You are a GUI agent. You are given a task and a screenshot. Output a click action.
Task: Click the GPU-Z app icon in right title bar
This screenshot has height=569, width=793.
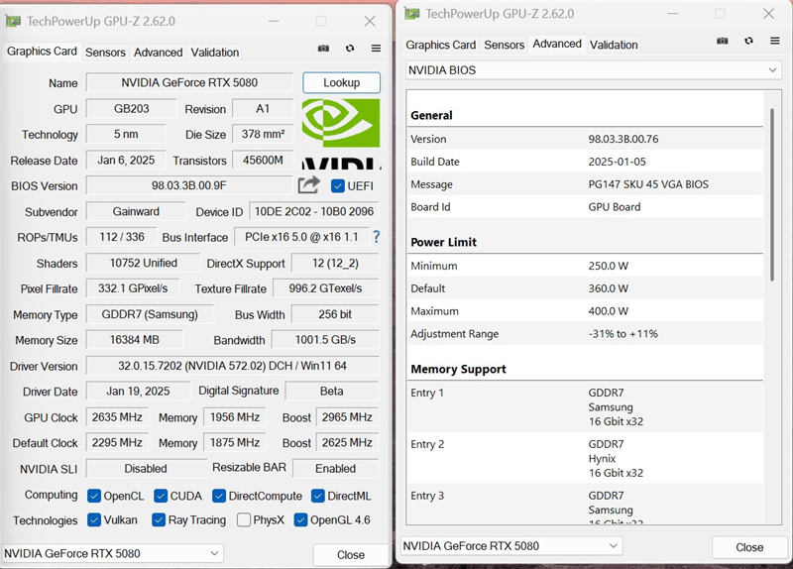(412, 14)
